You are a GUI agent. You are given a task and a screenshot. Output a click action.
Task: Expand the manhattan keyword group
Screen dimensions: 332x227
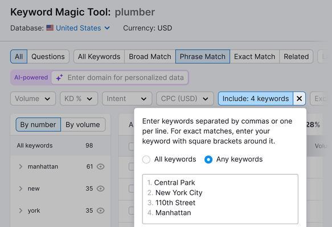pos(21,167)
